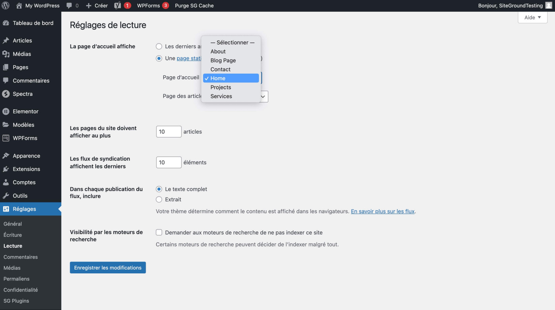Screen dimensions: 555x310
Task: Click the Médias icon in main sidebar
Action: coord(6,54)
